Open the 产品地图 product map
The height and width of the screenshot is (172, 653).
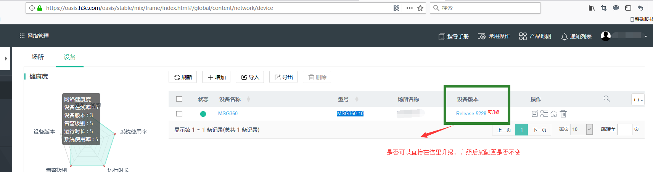(x=535, y=36)
